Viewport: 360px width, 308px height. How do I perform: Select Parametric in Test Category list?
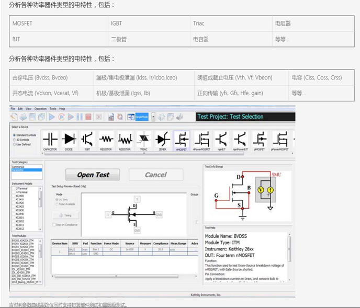point(19,170)
